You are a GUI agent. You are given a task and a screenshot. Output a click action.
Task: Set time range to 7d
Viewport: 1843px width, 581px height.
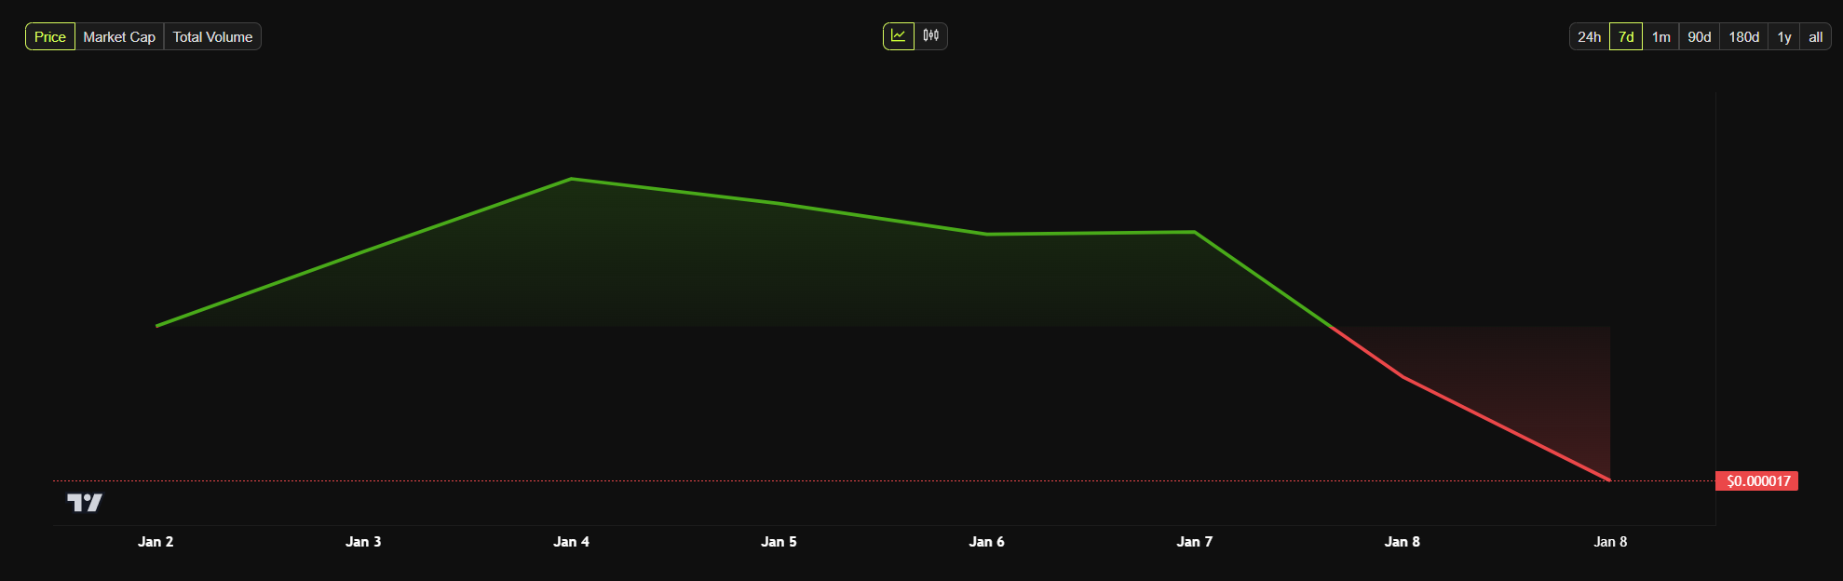pos(1626,36)
